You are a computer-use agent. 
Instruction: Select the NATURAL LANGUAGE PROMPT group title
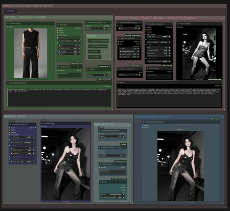tap(25, 17)
